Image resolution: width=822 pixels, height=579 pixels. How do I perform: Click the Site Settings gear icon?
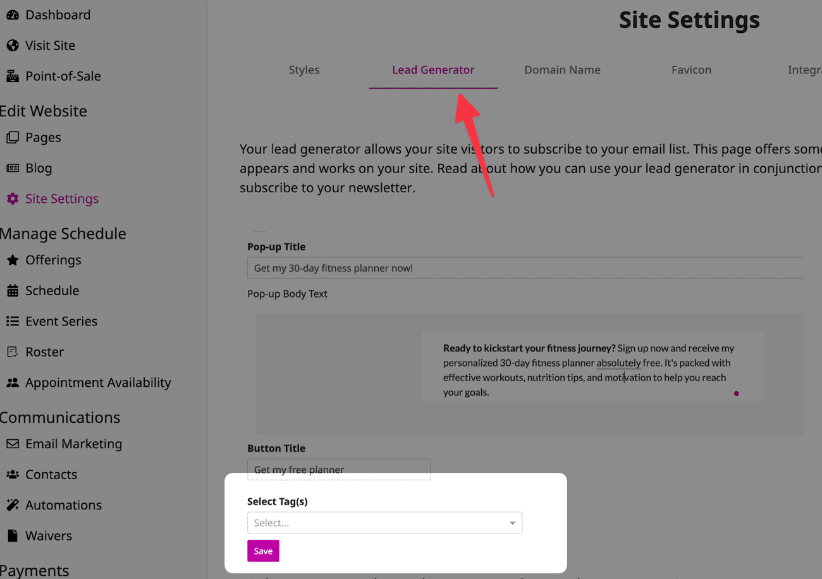pyautogui.click(x=13, y=199)
